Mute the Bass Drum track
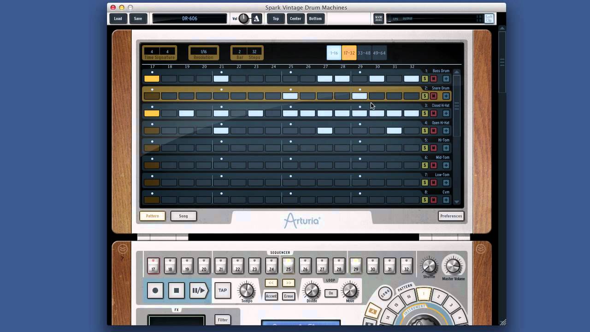The height and width of the screenshot is (332, 590). click(433, 79)
